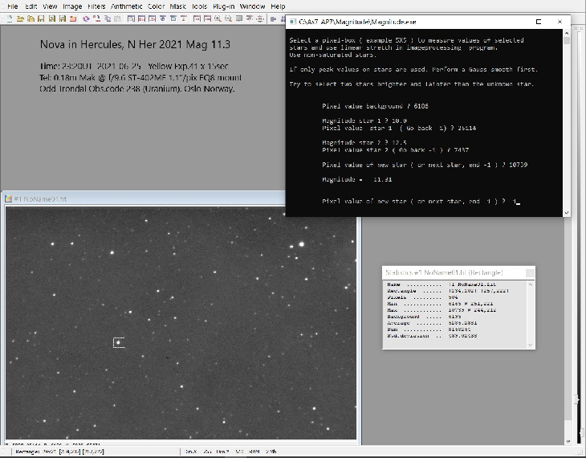Open the File menu
The width and height of the screenshot is (586, 458).
point(12,6)
